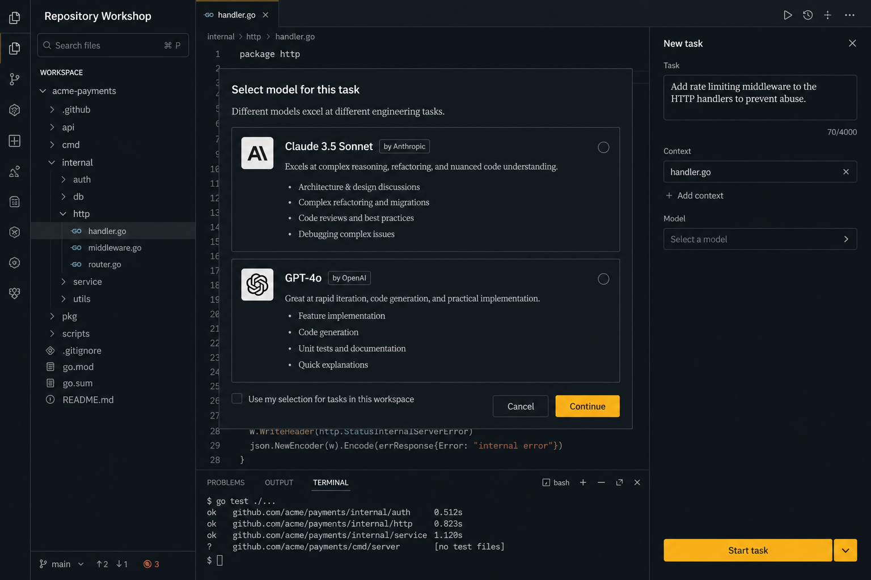Viewport: 871px width, 580px height.
Task: Click the active files explorer sidebar icon
Action: pyautogui.click(x=15, y=48)
